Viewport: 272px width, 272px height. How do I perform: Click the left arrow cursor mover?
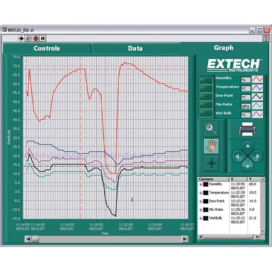click(237, 156)
